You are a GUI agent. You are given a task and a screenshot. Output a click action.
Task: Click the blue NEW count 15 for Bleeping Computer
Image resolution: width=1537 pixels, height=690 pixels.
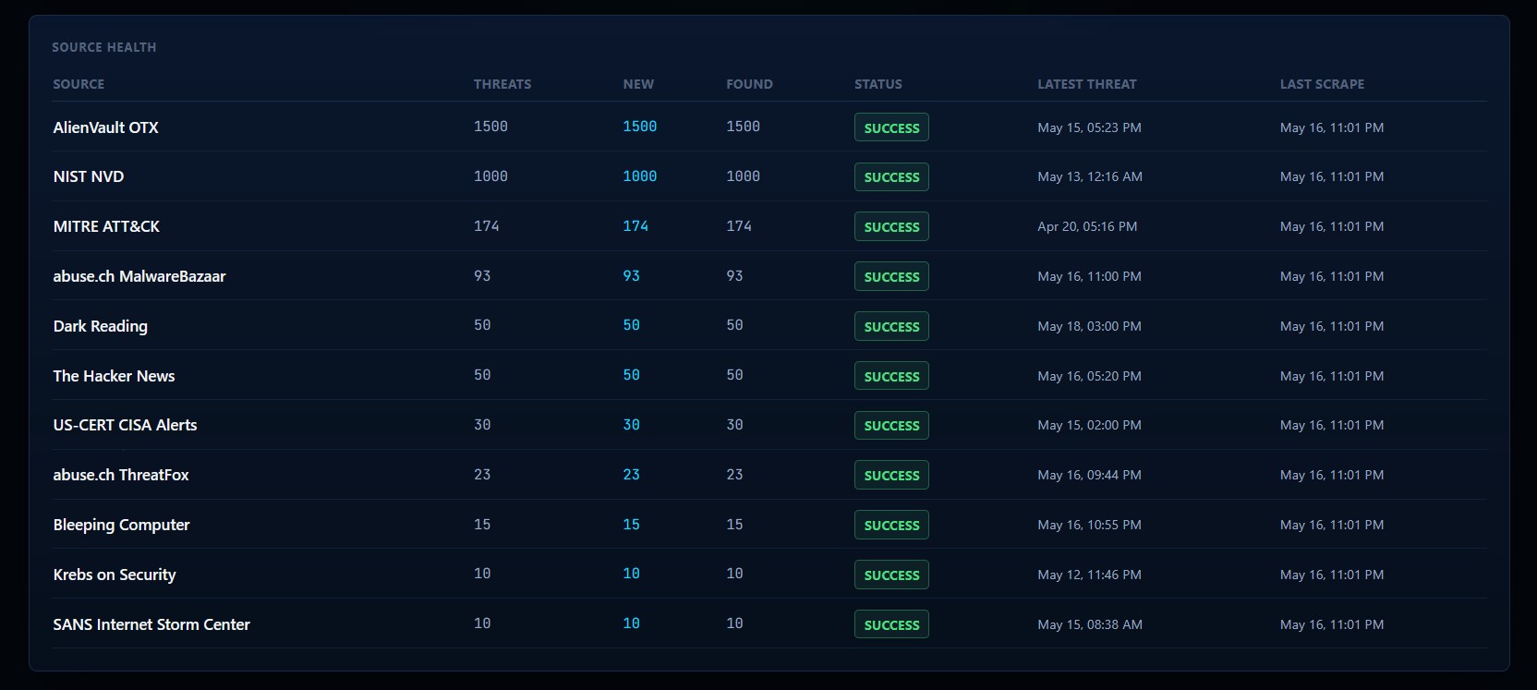(631, 525)
